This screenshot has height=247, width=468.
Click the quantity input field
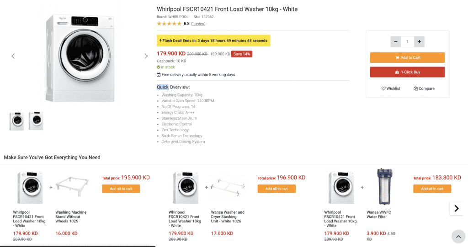tap(407, 42)
